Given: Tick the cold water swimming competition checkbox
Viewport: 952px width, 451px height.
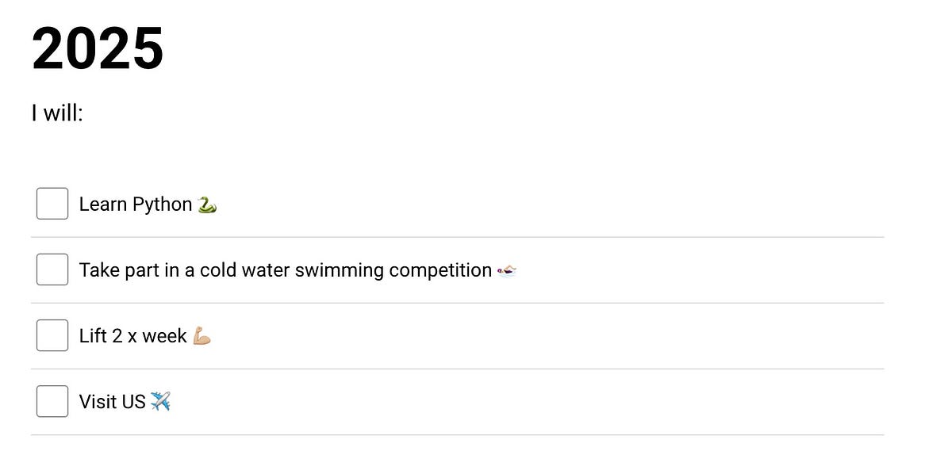Looking at the screenshot, I should tap(52, 269).
